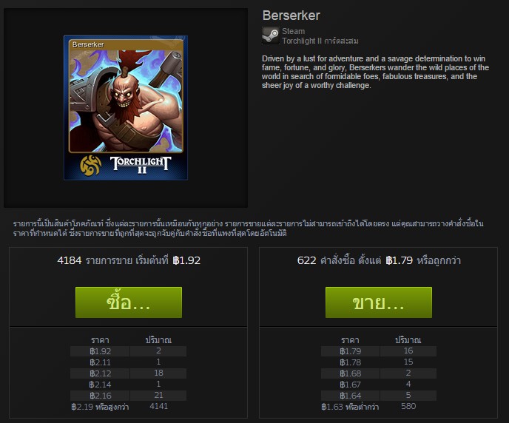Click the Steam logo icon

(271, 35)
